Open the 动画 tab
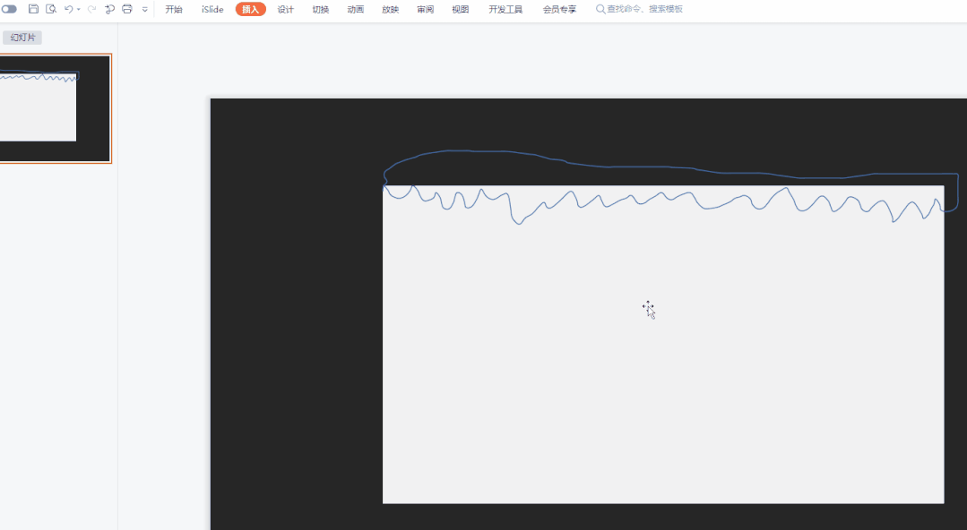The width and height of the screenshot is (967, 530). point(356,9)
